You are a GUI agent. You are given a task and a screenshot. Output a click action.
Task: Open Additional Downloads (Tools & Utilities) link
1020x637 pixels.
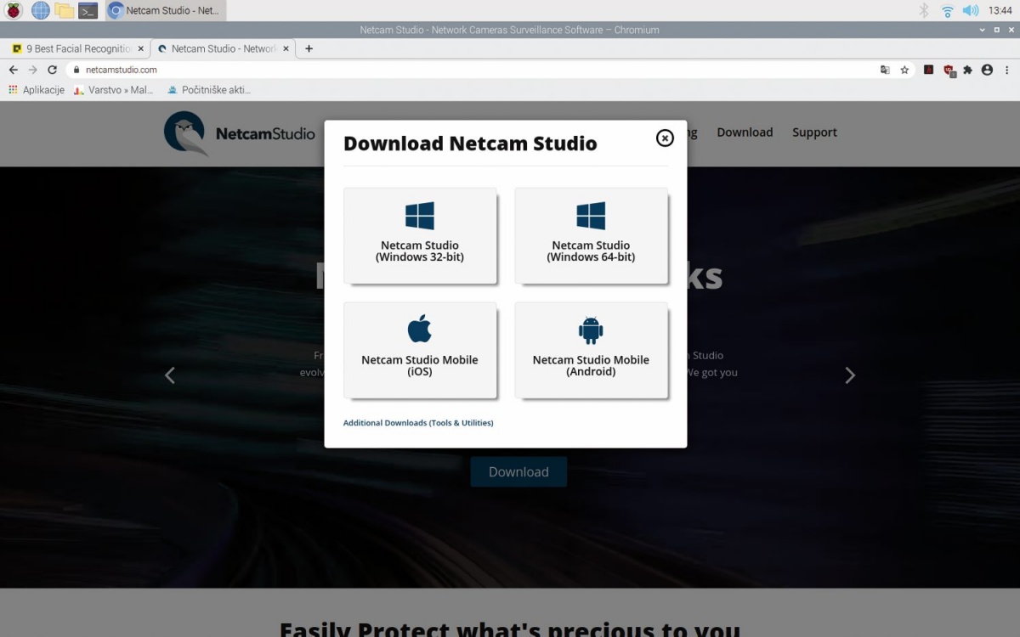418,423
